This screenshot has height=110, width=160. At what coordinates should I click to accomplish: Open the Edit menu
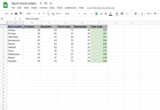19,8
